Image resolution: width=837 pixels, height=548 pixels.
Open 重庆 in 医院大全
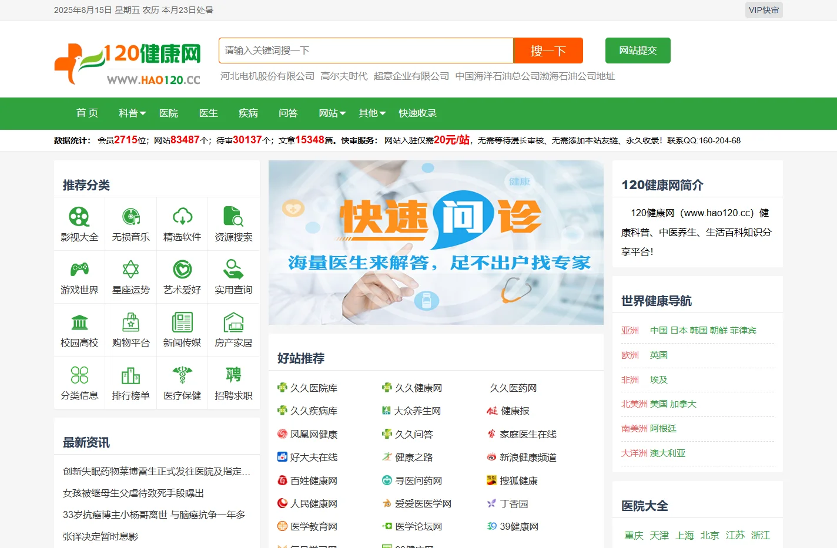point(634,535)
